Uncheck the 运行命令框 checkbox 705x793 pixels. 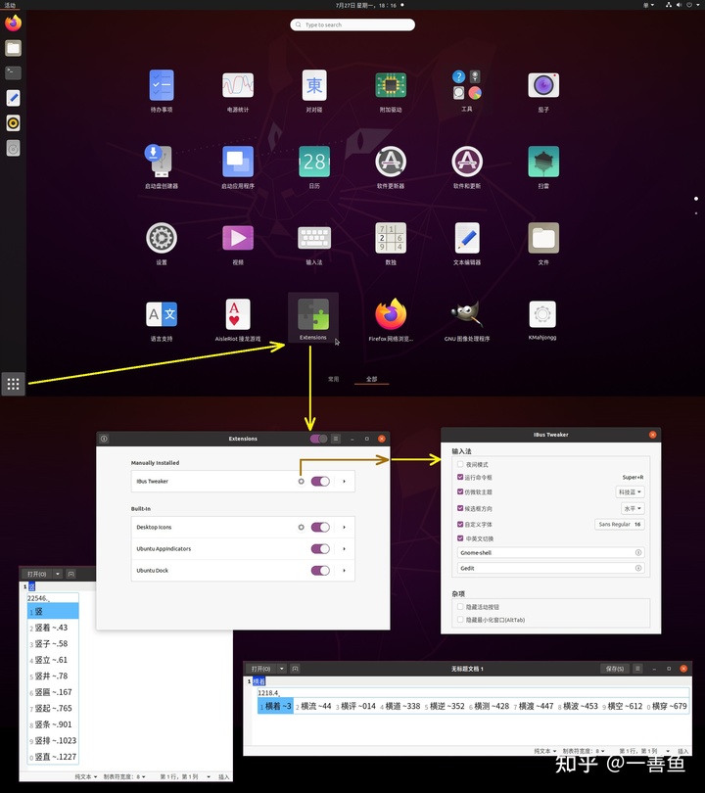[460, 477]
